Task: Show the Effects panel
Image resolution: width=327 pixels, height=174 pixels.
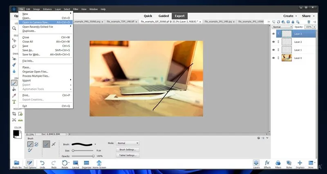Action: [267, 164]
